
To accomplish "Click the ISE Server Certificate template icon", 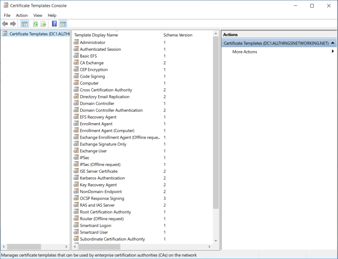I will click(x=76, y=171).
